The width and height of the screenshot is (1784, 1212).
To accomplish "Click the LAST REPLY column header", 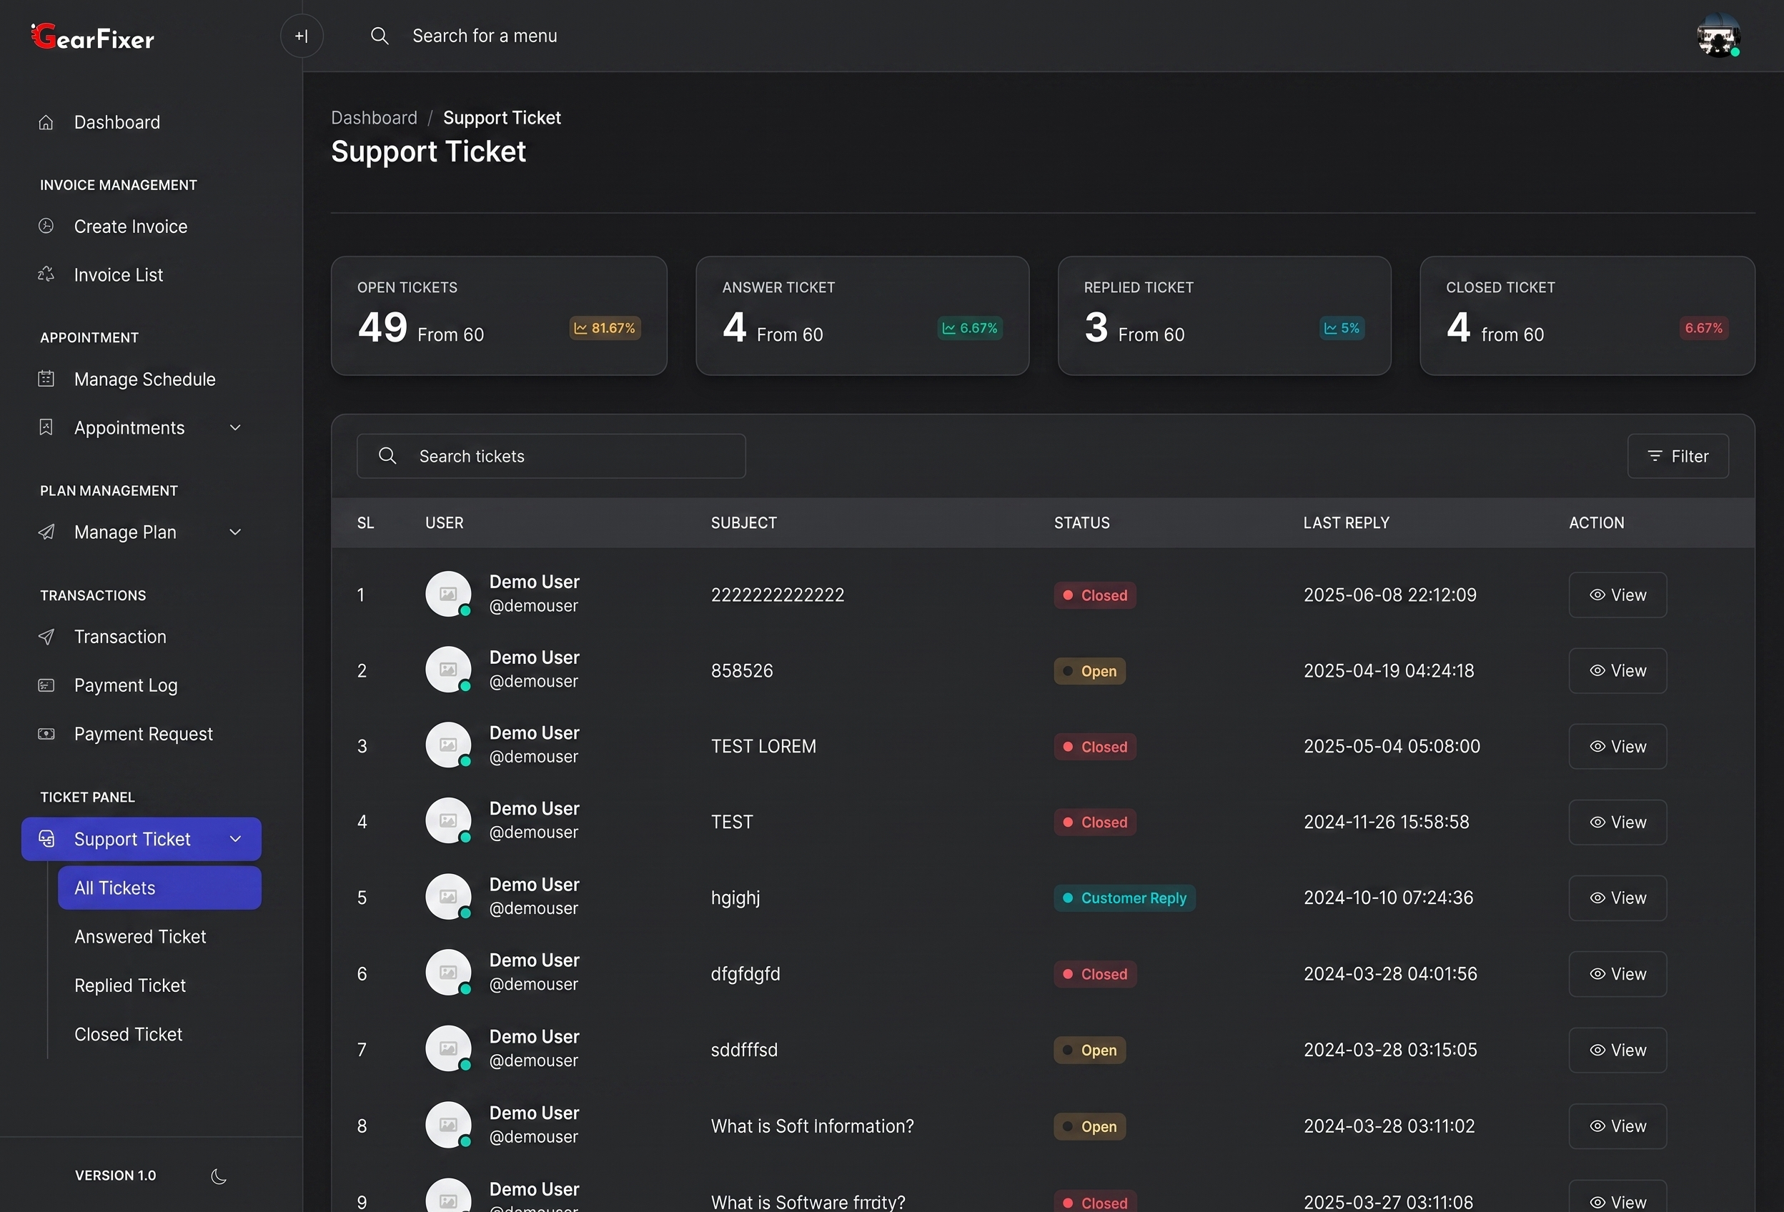I will click(x=1346, y=522).
